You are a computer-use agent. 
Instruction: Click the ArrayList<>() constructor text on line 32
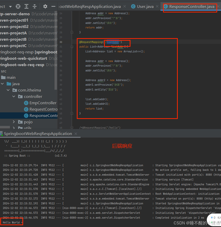(133, 51)
